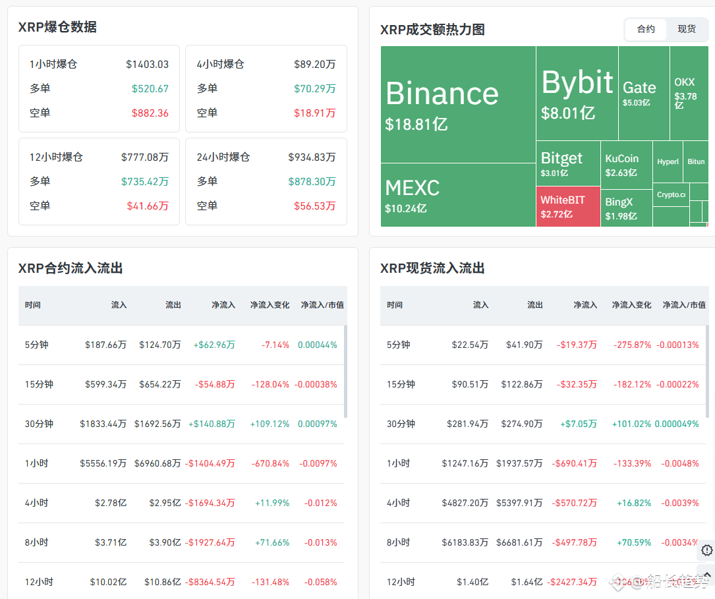Switch heatmap to 现货 spot view
The image size is (715, 599).
[686, 29]
